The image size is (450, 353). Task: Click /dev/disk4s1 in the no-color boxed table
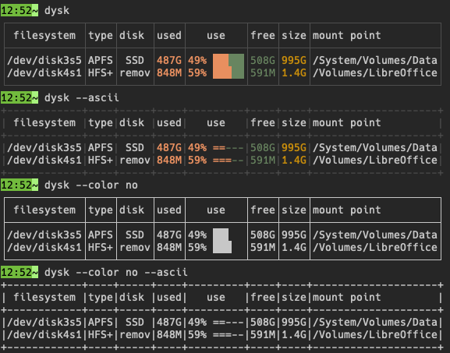[x=44, y=247]
